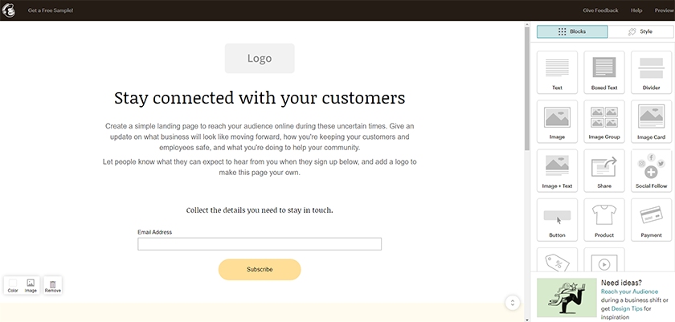Click the Mailchimp logo icon
675x322 pixels.
[8, 10]
